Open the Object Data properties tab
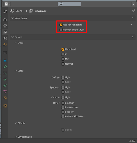The width and height of the screenshot is (137, 143). point(5,92)
